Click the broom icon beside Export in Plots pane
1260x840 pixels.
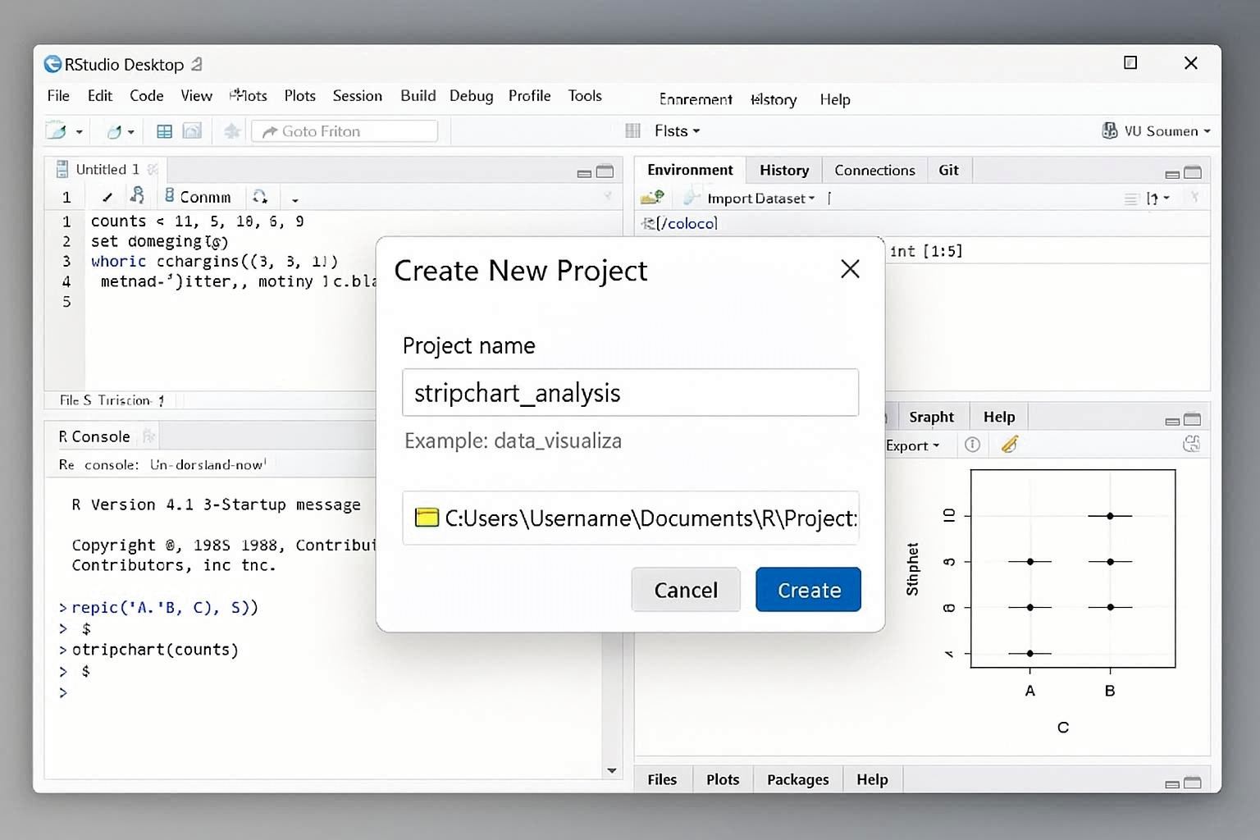click(1009, 445)
